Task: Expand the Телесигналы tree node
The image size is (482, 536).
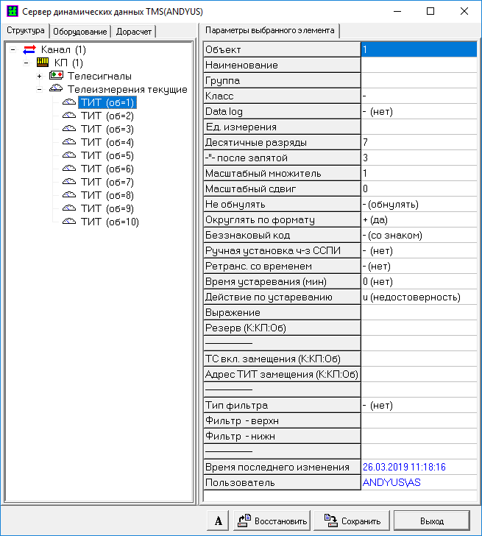Action: (x=40, y=77)
